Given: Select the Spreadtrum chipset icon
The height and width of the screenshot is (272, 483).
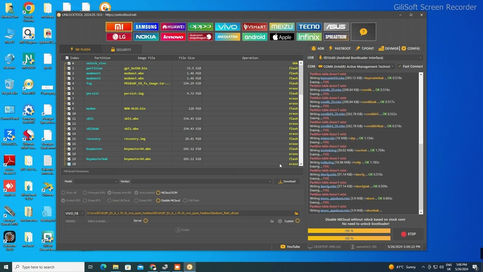Looking at the screenshot, I should [336, 37].
